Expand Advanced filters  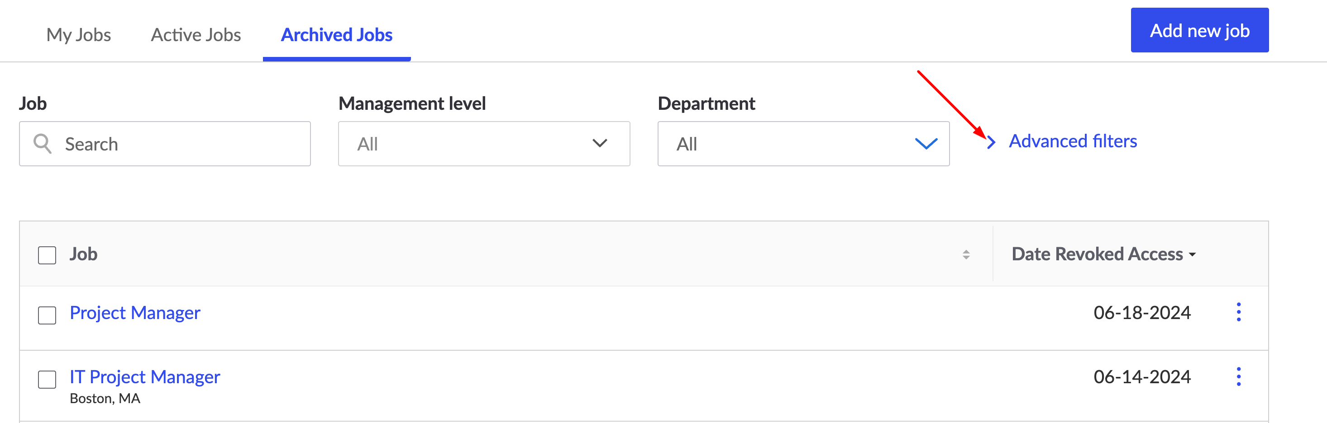point(1073,141)
